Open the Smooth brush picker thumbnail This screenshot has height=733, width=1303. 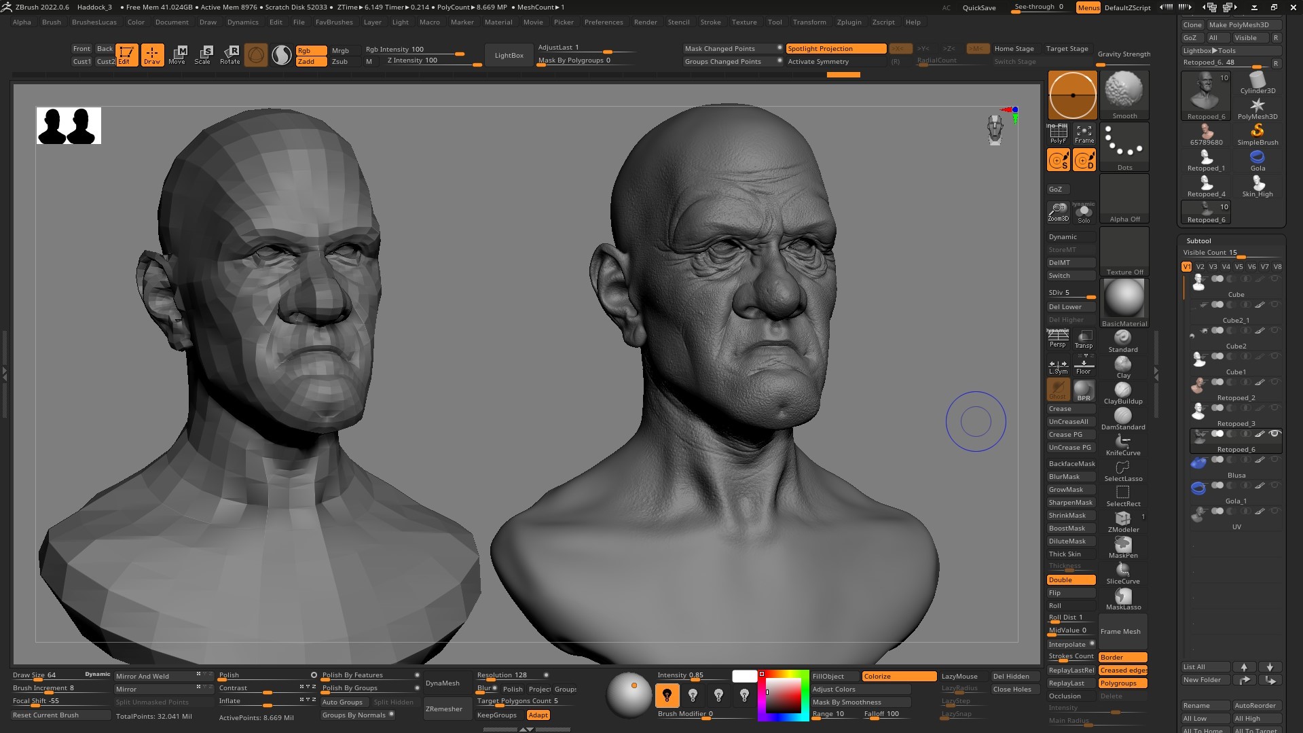point(1124,95)
